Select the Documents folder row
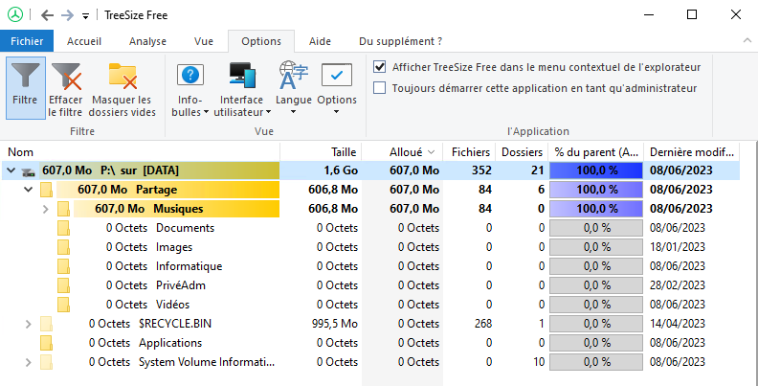 tap(185, 228)
